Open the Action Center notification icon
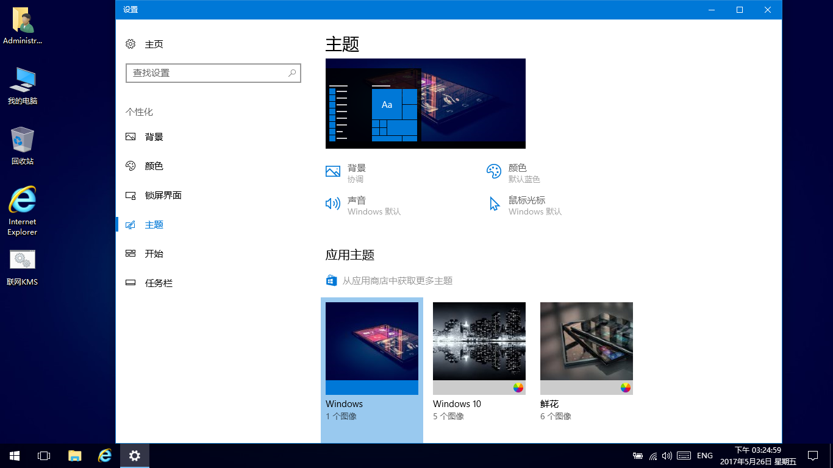The width and height of the screenshot is (833, 468). click(813, 456)
